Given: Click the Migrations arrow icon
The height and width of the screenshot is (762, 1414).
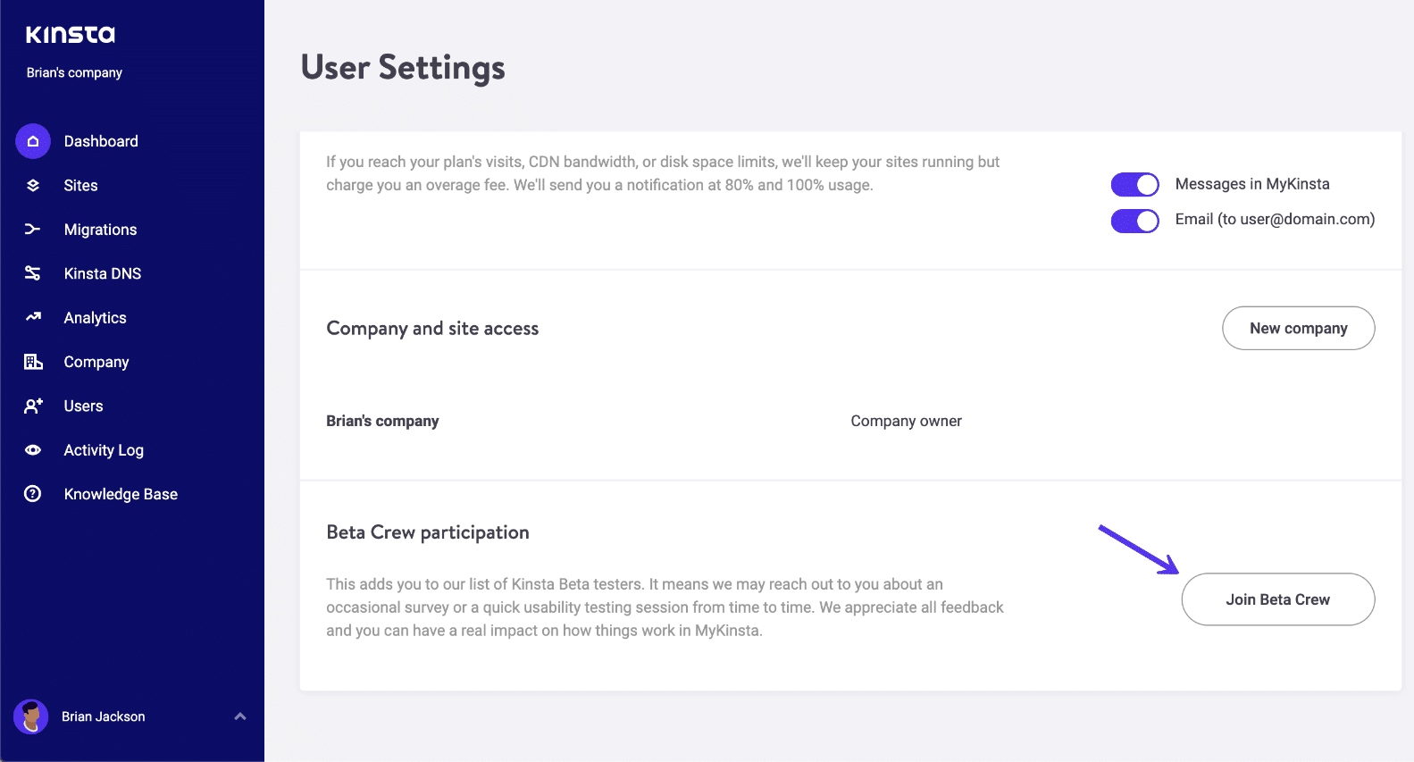Looking at the screenshot, I should [x=33, y=230].
